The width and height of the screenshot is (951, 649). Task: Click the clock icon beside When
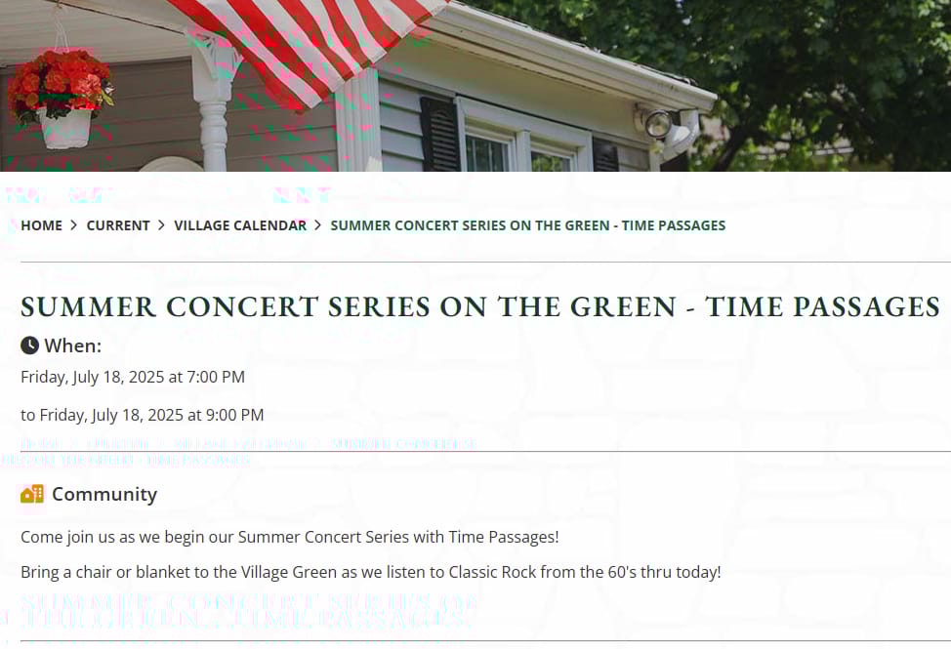[x=29, y=345]
